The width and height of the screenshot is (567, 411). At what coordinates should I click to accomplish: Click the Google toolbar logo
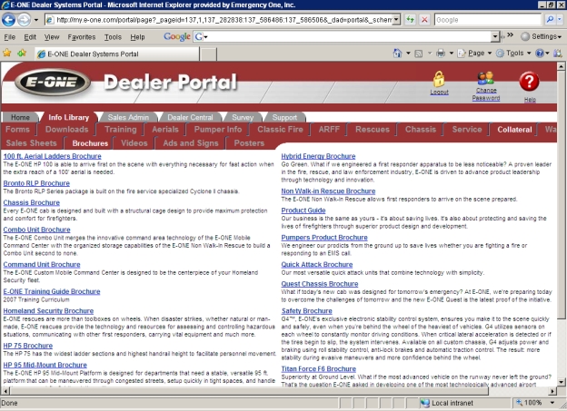pyautogui.click(x=177, y=36)
